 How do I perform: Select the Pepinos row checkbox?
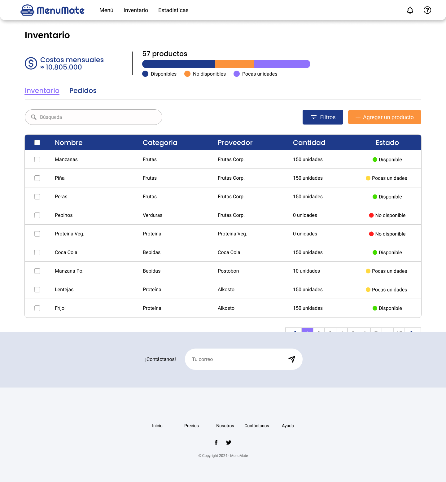(x=37, y=215)
